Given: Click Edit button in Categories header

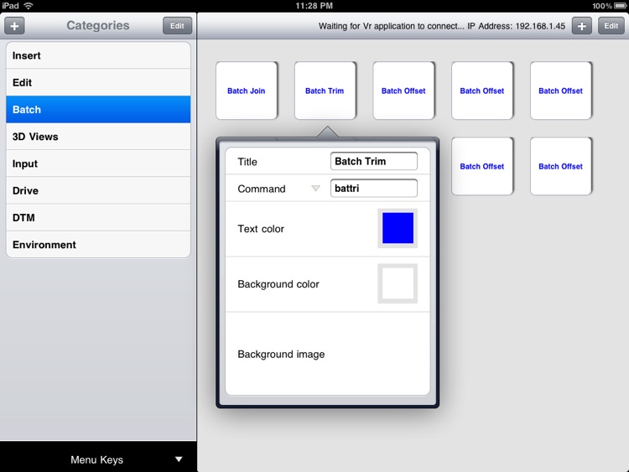Looking at the screenshot, I should 177,26.
